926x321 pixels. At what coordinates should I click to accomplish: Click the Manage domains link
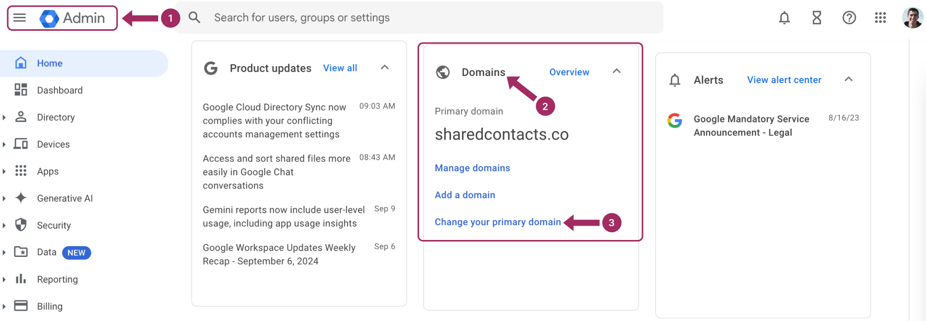(473, 168)
